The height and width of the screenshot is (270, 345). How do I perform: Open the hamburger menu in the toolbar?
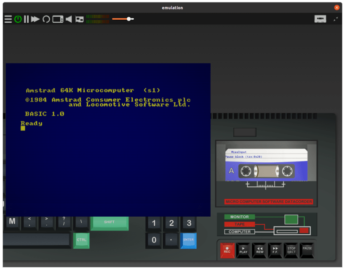coord(8,19)
